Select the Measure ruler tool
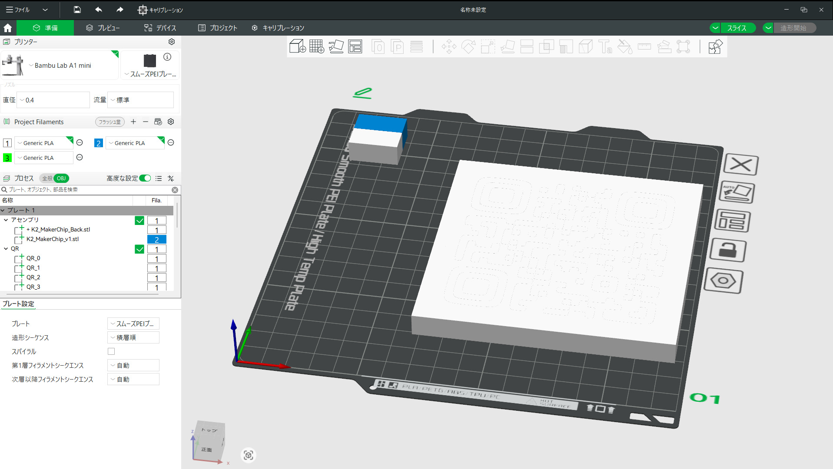Image resolution: width=833 pixels, height=469 pixels. [x=644, y=46]
